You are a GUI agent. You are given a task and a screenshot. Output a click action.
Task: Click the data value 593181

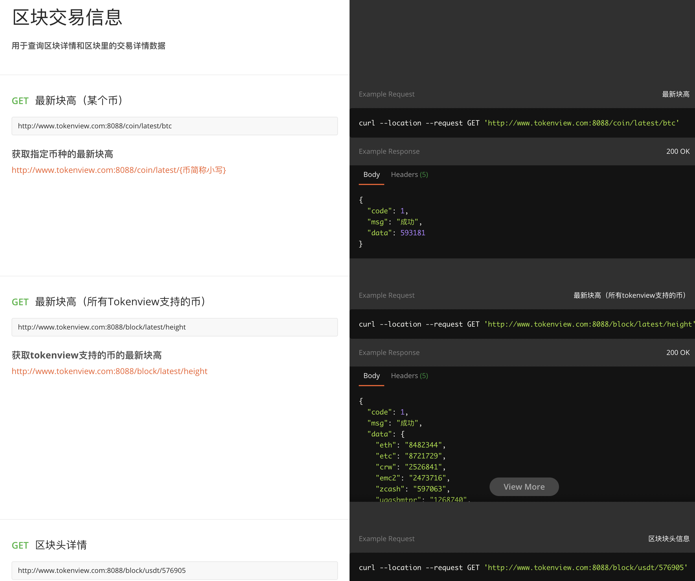pyautogui.click(x=413, y=233)
